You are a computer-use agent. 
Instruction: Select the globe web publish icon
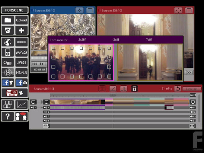click(x=8, y=42)
